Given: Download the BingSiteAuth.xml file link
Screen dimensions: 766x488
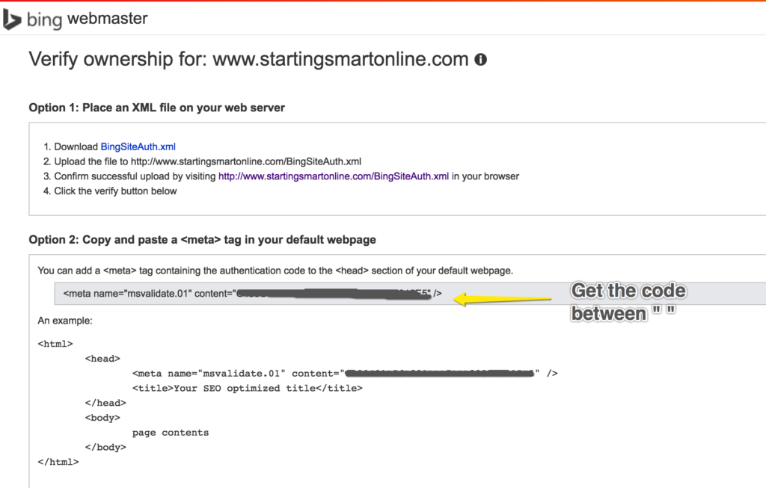Looking at the screenshot, I should click(138, 147).
